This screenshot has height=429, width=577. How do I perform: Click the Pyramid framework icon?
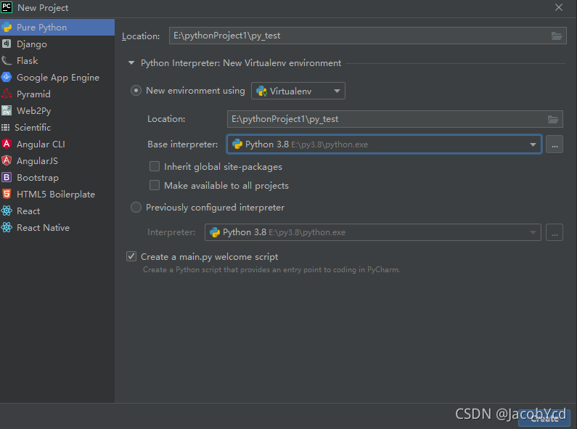(7, 94)
